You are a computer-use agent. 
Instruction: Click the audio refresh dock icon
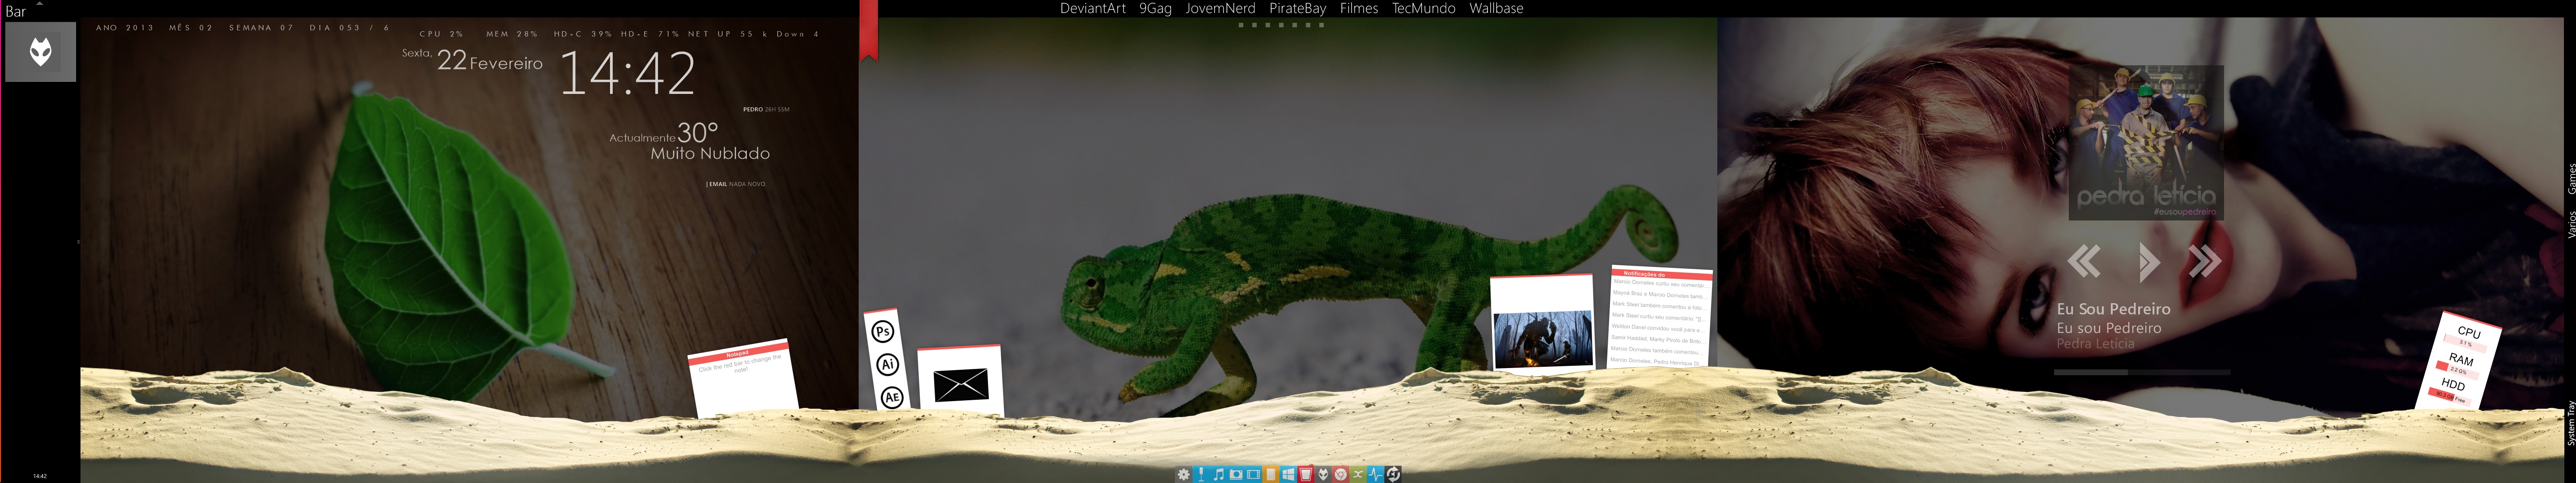click(x=1393, y=474)
